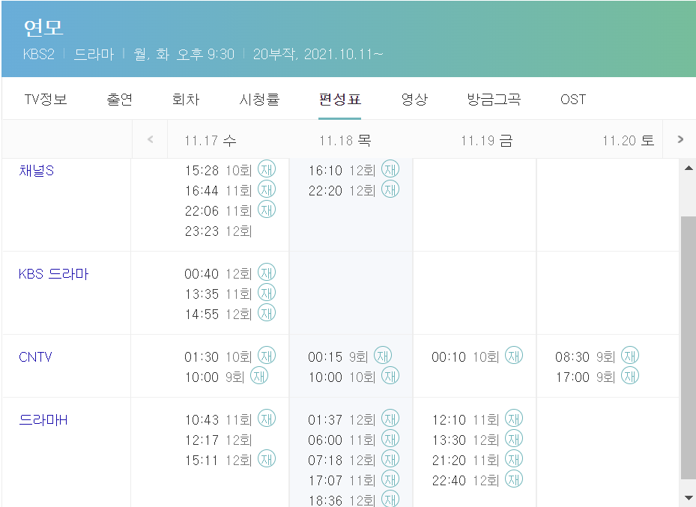The width and height of the screenshot is (696, 507).
Task: Click the 11.20 토 date header
Action: 628,141
